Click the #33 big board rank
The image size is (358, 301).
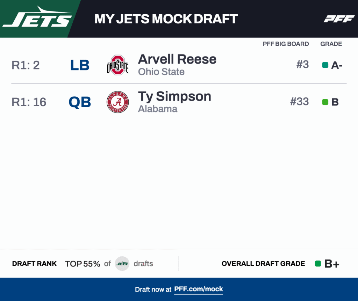[x=299, y=102]
